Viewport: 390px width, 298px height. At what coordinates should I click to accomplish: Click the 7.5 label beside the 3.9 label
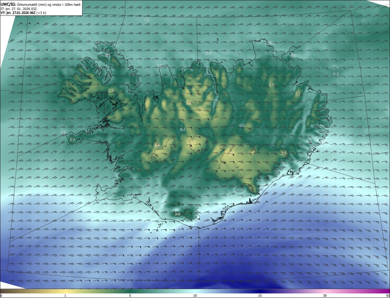[63, 133]
